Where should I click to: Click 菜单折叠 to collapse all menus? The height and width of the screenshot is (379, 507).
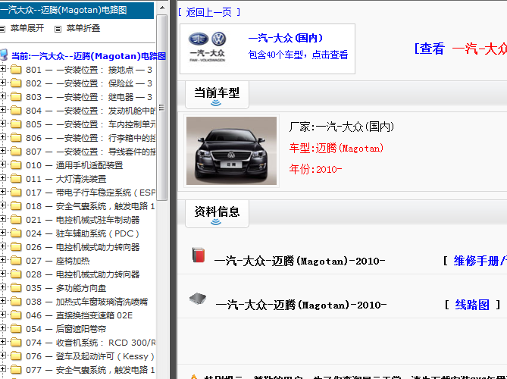pyautogui.click(x=83, y=29)
